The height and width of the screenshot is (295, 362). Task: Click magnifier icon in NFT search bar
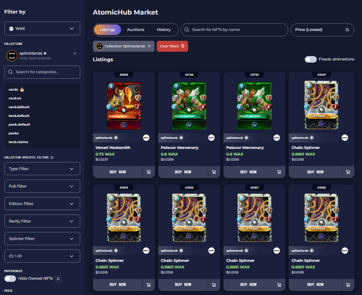pyautogui.click(x=187, y=30)
